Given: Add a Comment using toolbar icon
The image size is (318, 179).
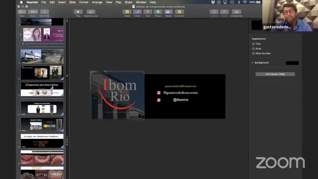Looking at the screenshot, I should tap(179, 12).
